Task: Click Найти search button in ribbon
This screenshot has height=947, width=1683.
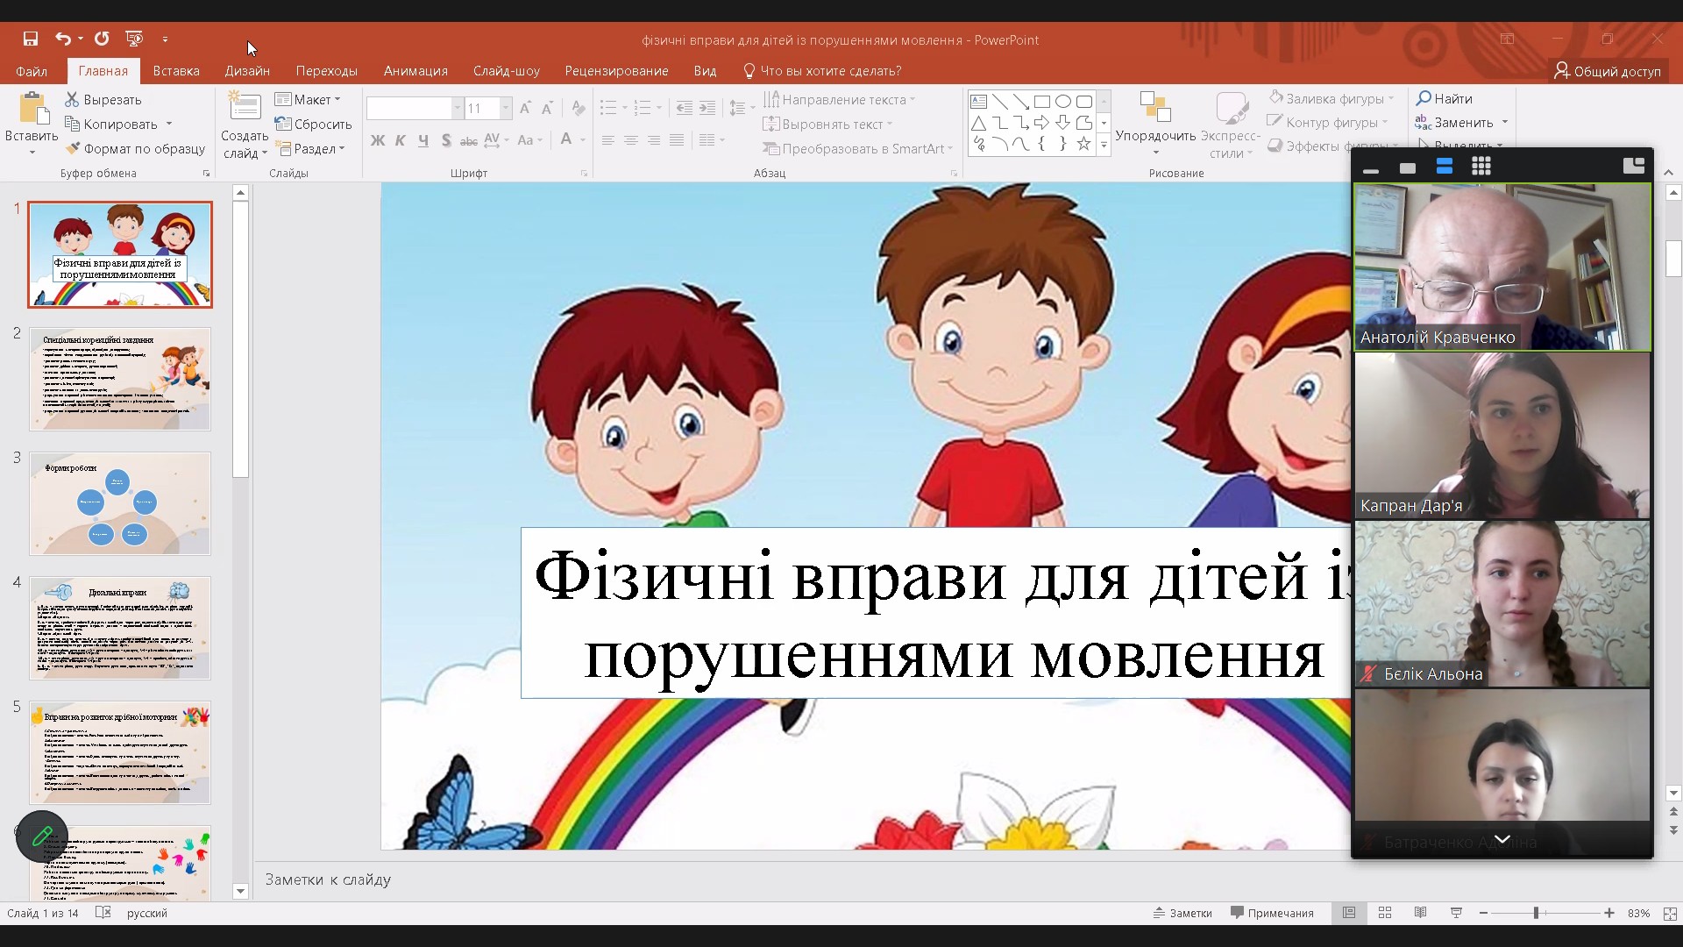Action: click(1445, 98)
